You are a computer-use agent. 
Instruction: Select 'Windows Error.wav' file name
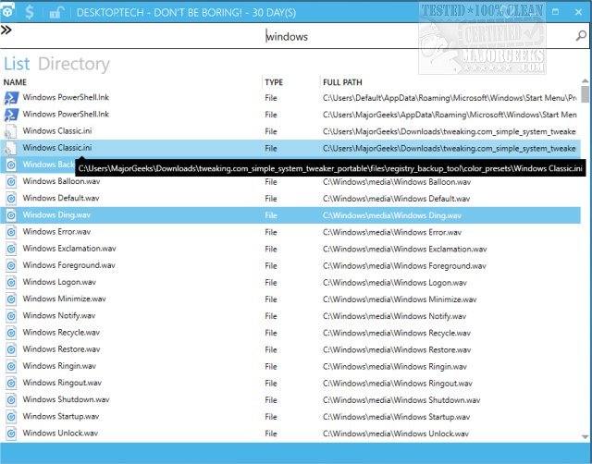(56, 232)
